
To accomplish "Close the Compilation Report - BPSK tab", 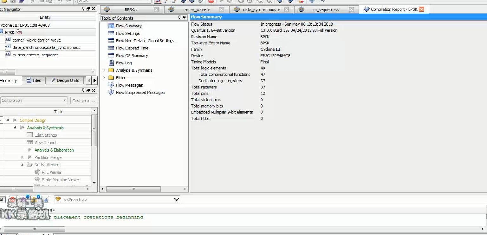I will coord(421,9).
